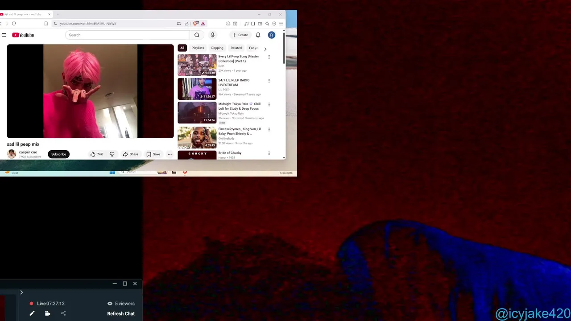Open Brave browser icon in taskbar
Viewport: 571px width, 321px height.
coord(185,173)
